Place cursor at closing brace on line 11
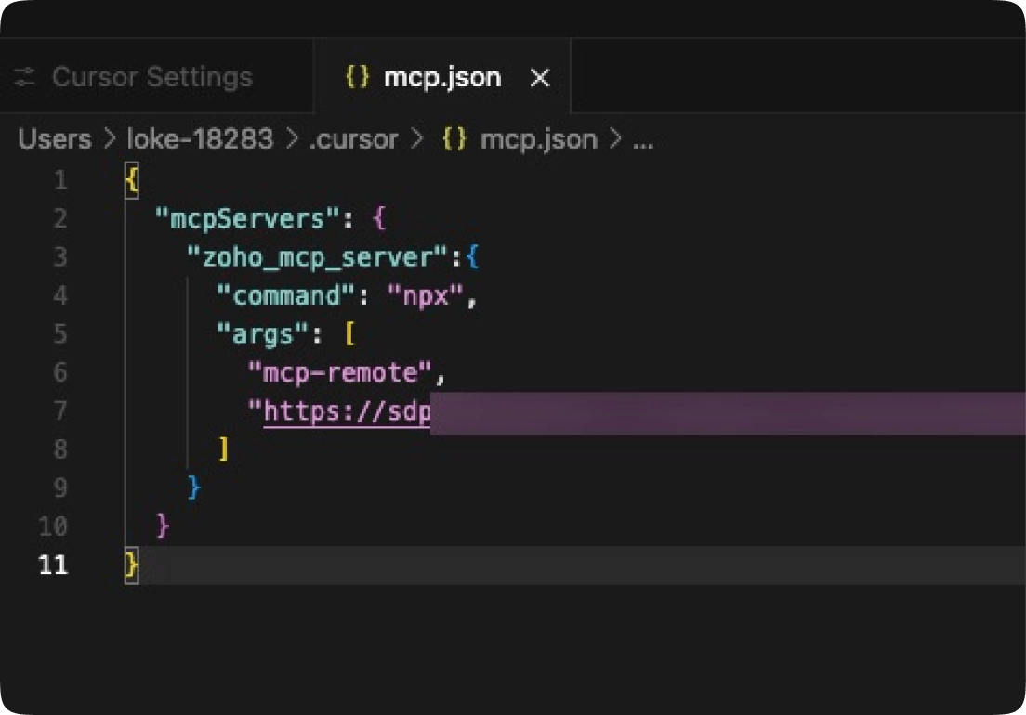 (x=132, y=565)
